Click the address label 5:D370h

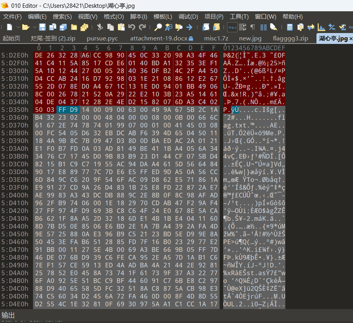pos(15,125)
